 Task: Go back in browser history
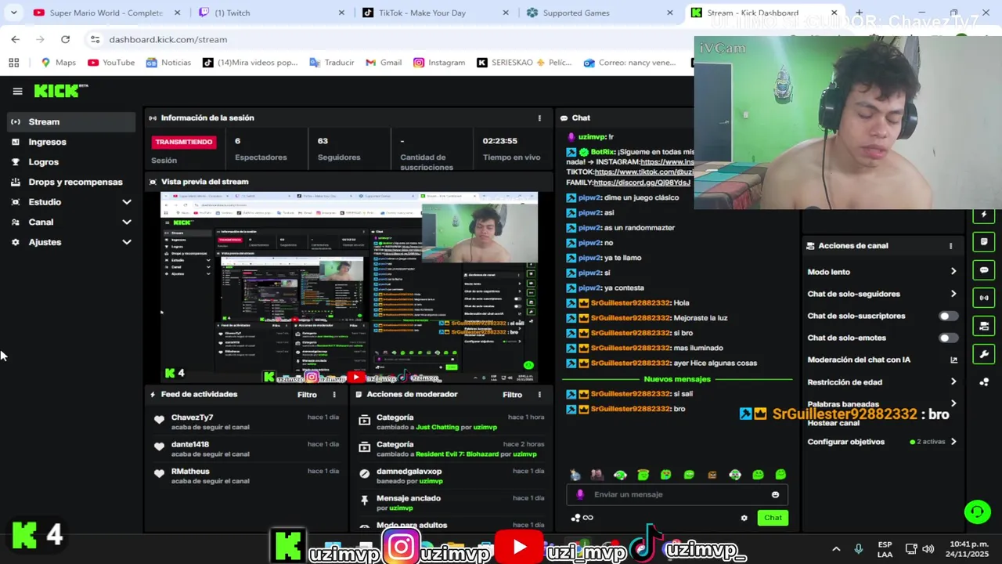point(15,39)
